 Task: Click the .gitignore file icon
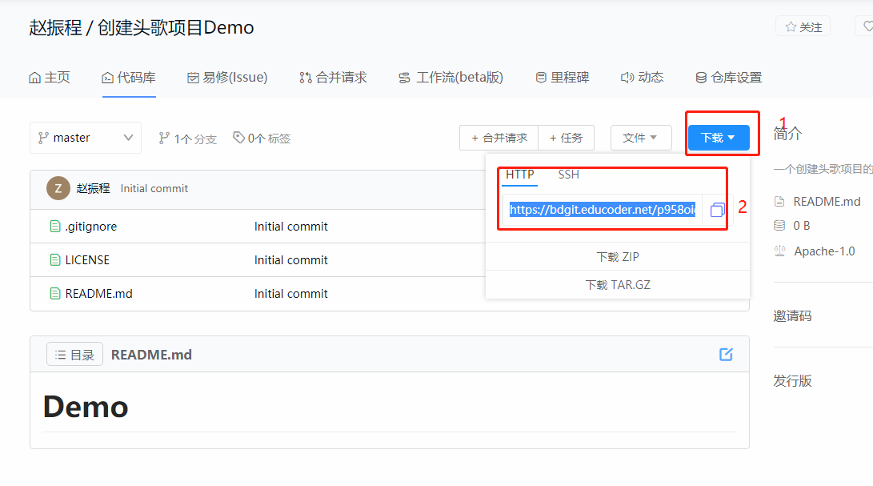click(55, 227)
